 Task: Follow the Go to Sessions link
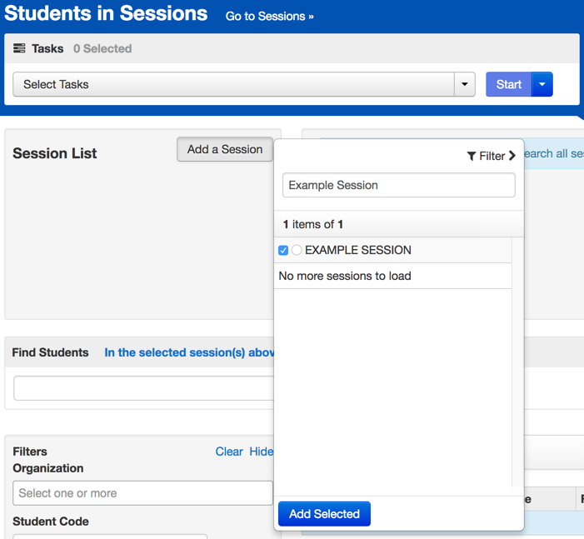269,16
